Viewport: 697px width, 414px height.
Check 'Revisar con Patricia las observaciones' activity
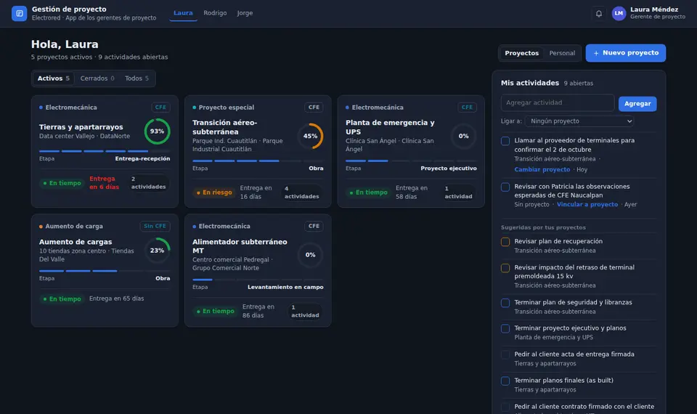[505, 187]
